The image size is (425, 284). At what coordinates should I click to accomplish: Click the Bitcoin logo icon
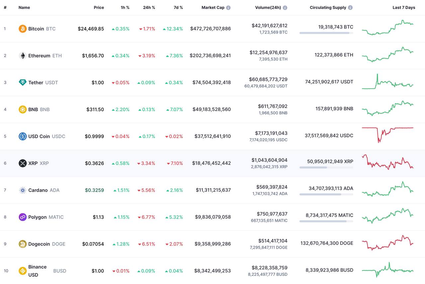coord(23,29)
